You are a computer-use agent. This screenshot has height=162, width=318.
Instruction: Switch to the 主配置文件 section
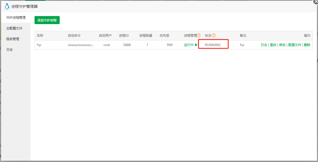[15, 28]
